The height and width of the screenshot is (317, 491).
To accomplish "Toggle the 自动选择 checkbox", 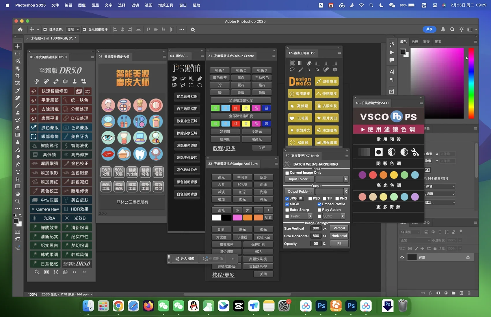I will click(x=45, y=29).
